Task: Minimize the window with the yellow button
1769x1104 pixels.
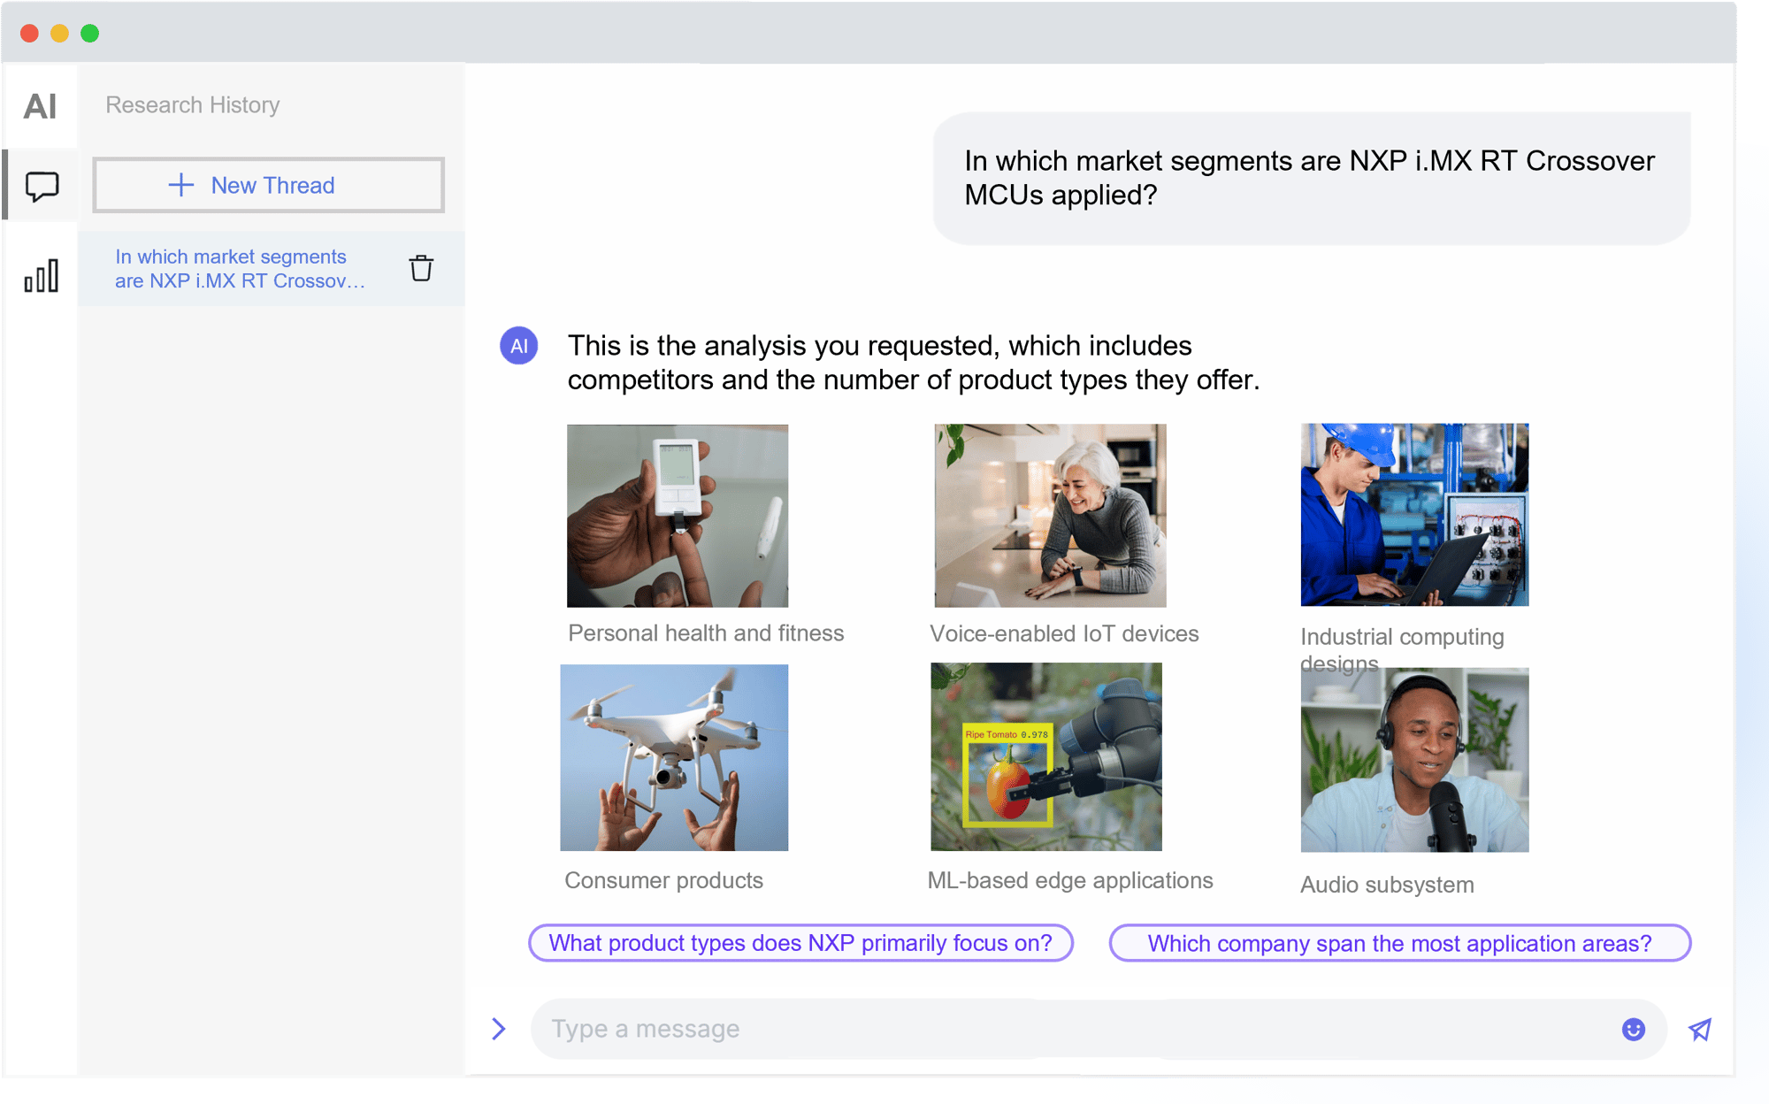Action: pyautogui.click(x=59, y=34)
